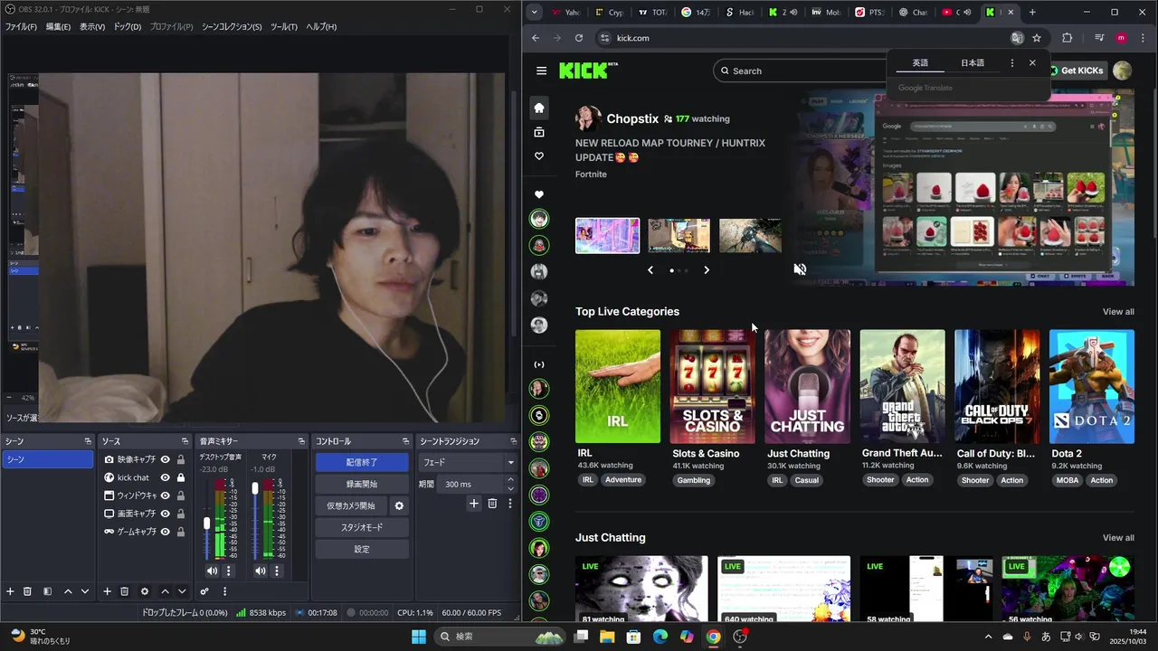The width and height of the screenshot is (1158, 651).
Task: Open Windows Start button on taskbar
Action: 419,637
